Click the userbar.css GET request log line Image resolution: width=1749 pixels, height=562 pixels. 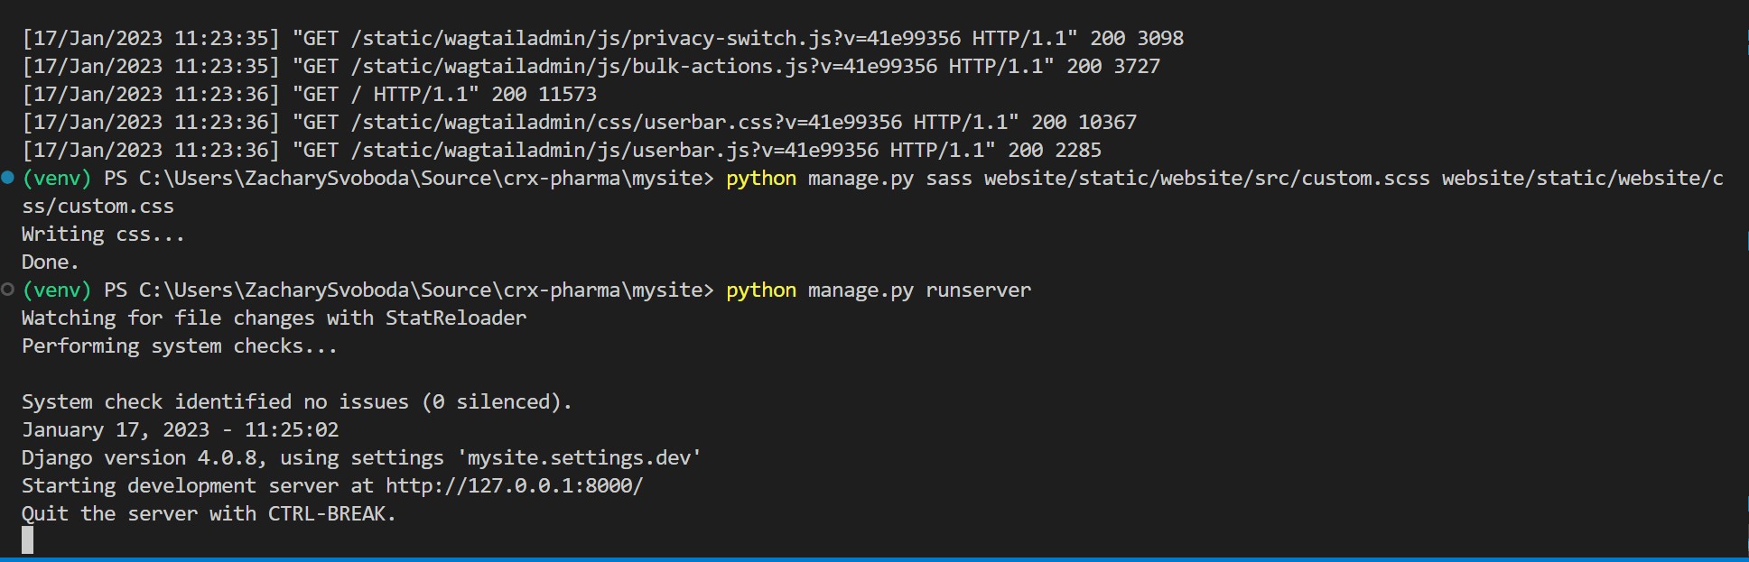pos(580,122)
